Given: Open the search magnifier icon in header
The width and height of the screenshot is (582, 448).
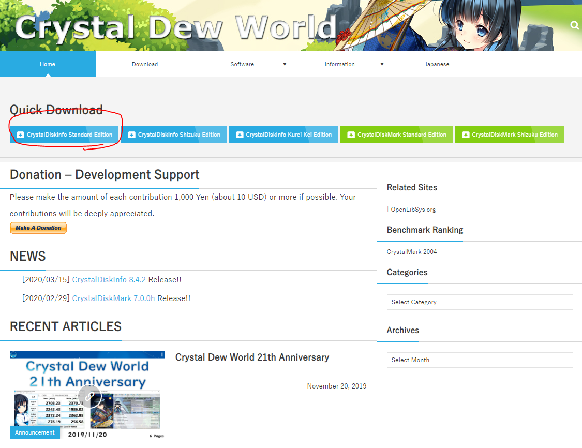Looking at the screenshot, I should click(x=574, y=25).
